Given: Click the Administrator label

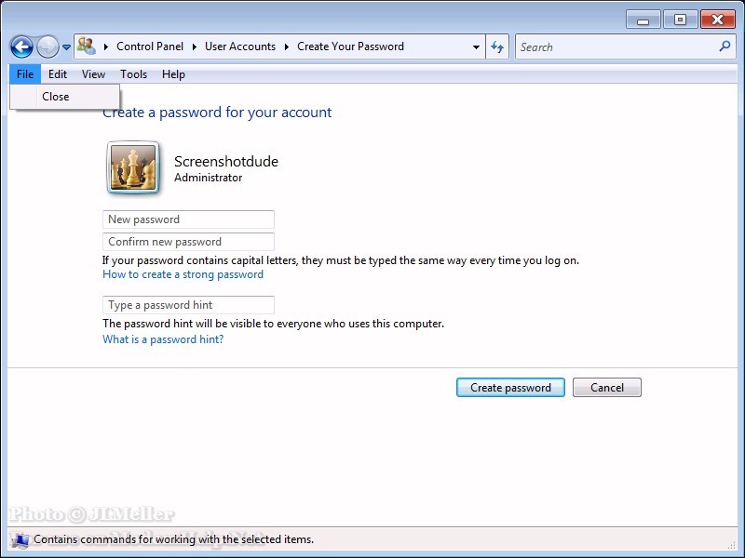Looking at the screenshot, I should 208,178.
